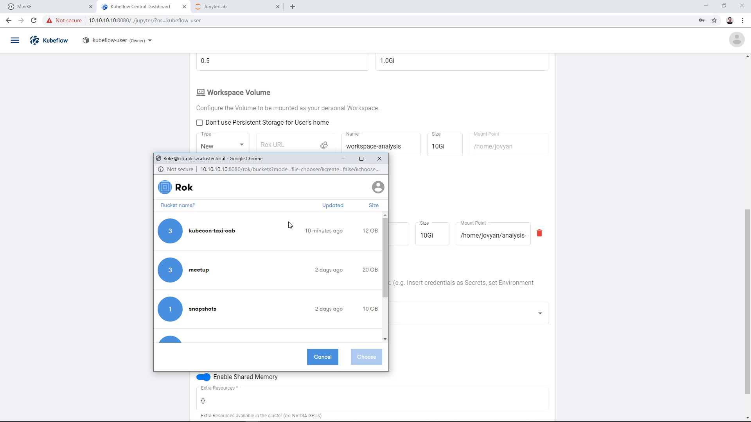
Task: Select the snapshots bucket circle icon
Action: click(170, 309)
